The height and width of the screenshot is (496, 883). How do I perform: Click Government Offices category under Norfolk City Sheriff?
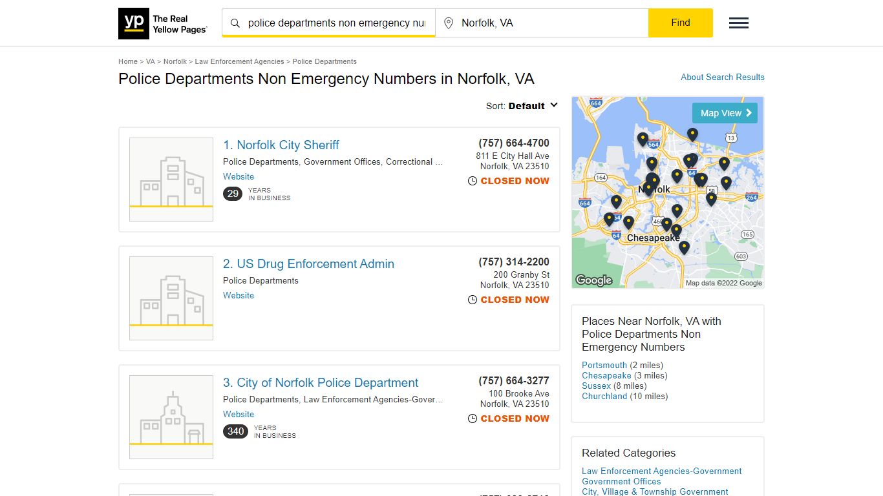342,162
